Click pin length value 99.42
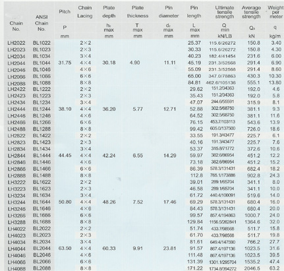The image size is (284, 271). pos(196,129)
